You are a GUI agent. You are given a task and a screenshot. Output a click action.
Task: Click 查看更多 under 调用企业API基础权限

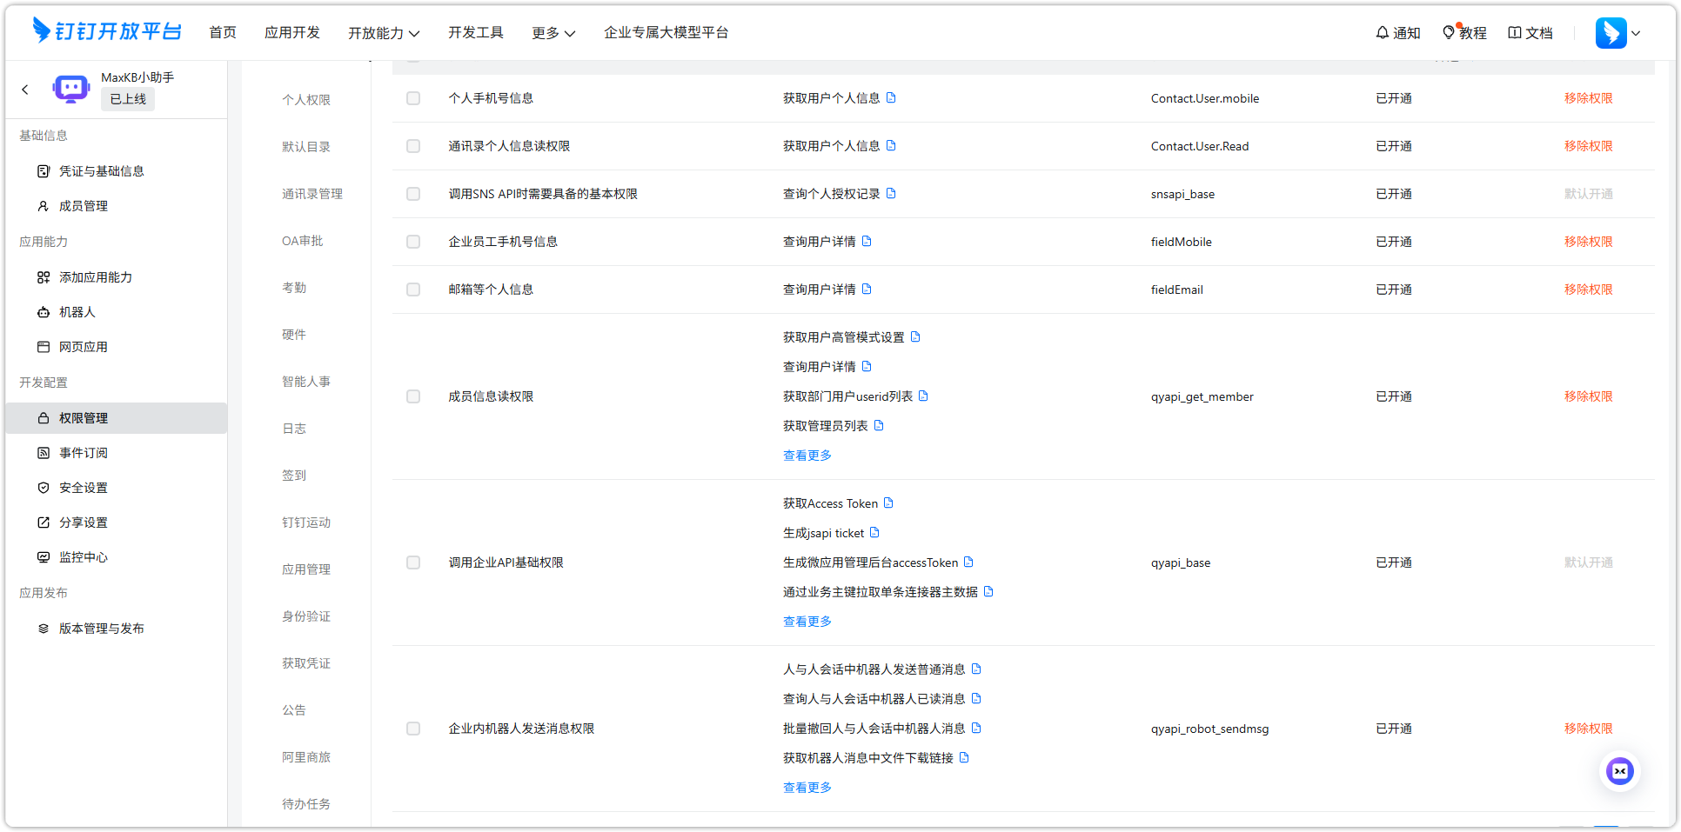point(806,621)
